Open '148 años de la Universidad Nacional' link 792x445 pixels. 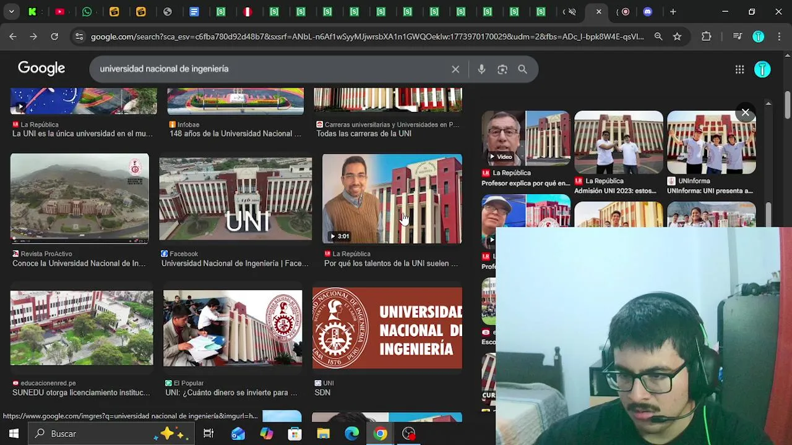(x=235, y=133)
